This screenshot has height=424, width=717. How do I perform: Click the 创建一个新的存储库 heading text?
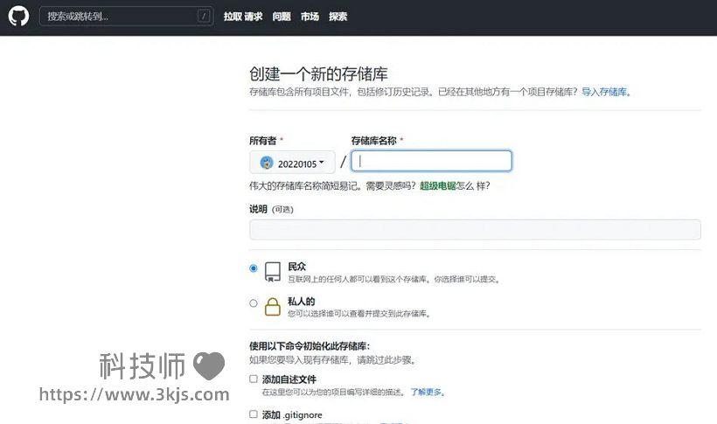coord(318,74)
